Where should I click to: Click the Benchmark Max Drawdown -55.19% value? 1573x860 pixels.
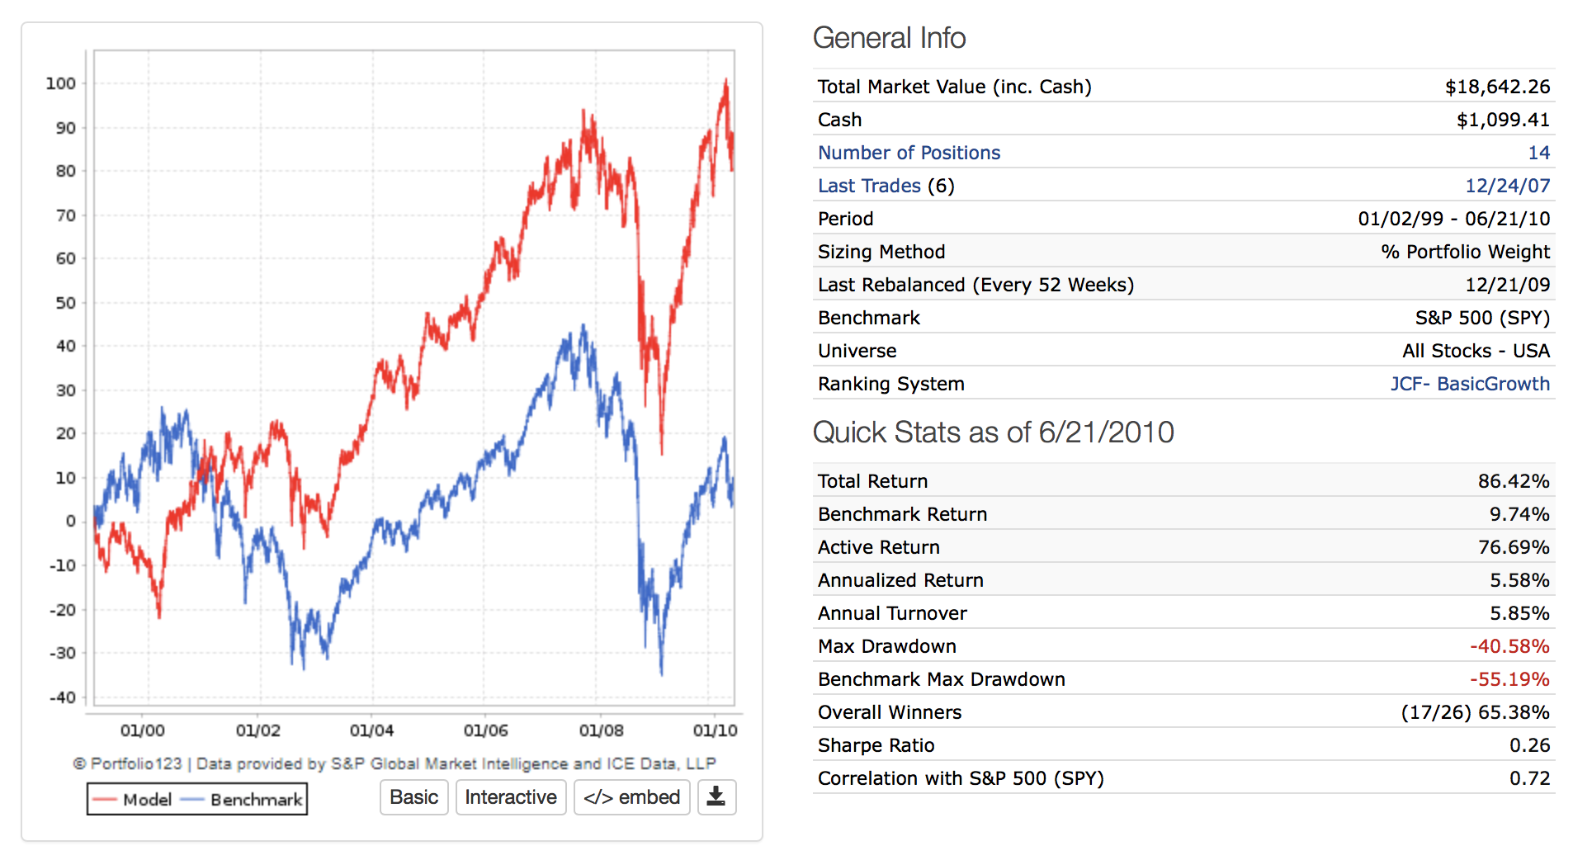1509,679
